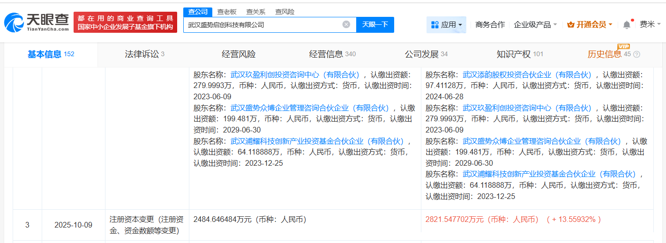
Task: Open the 商务合作 link
Action: pyautogui.click(x=490, y=25)
